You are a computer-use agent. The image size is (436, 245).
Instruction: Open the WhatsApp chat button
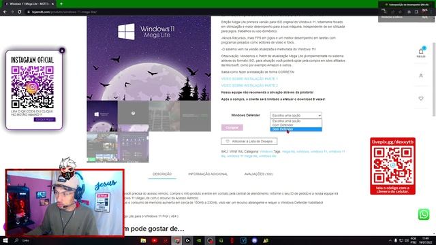424,214
